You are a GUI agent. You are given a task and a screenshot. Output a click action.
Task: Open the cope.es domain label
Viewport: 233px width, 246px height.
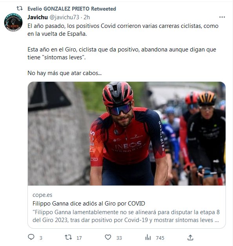pos(42,195)
